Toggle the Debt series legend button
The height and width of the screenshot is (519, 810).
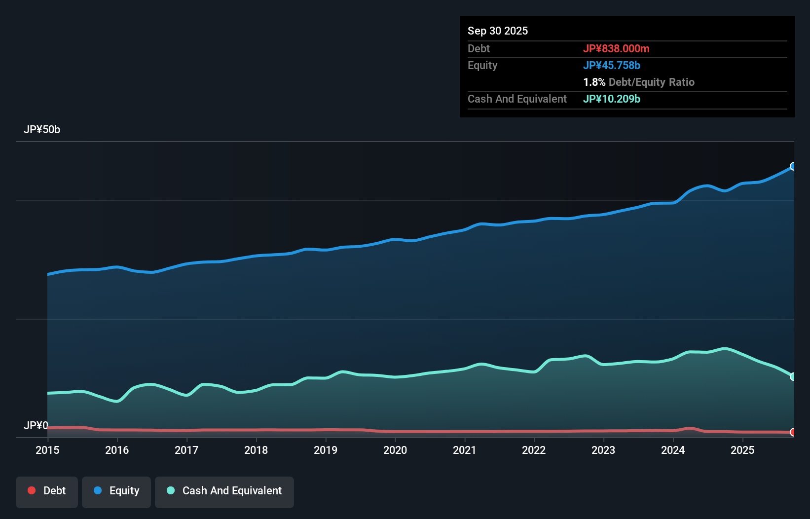click(x=47, y=492)
